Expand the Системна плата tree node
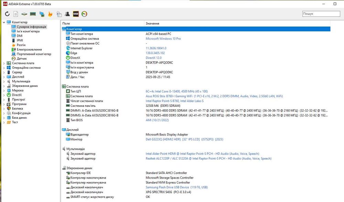This screenshot has height=202, width=344. [x=4, y=63]
